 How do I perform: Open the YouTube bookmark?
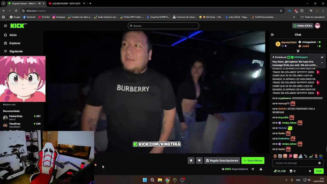click(44, 17)
